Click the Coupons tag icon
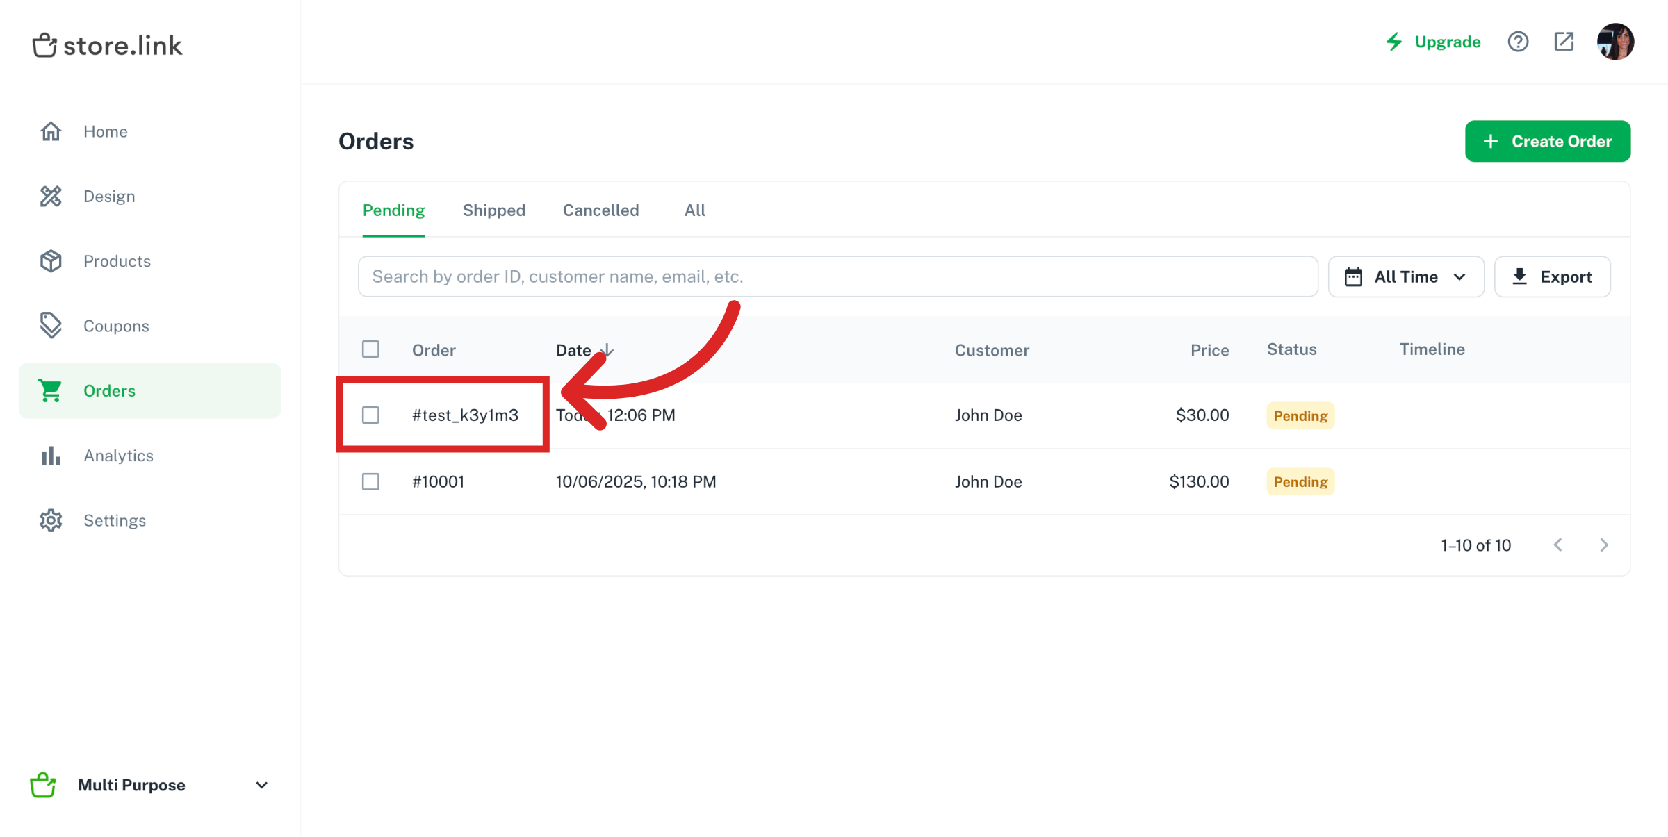 point(51,325)
